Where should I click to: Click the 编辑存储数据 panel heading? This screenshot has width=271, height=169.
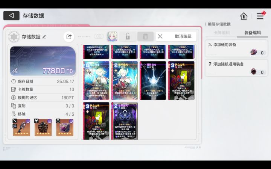(219, 24)
